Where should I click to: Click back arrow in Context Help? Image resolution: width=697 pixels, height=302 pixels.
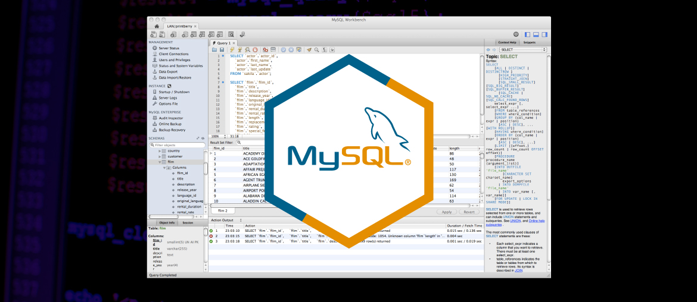coord(488,50)
